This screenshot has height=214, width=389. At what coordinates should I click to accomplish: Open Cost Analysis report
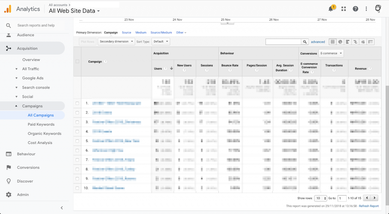40,143
